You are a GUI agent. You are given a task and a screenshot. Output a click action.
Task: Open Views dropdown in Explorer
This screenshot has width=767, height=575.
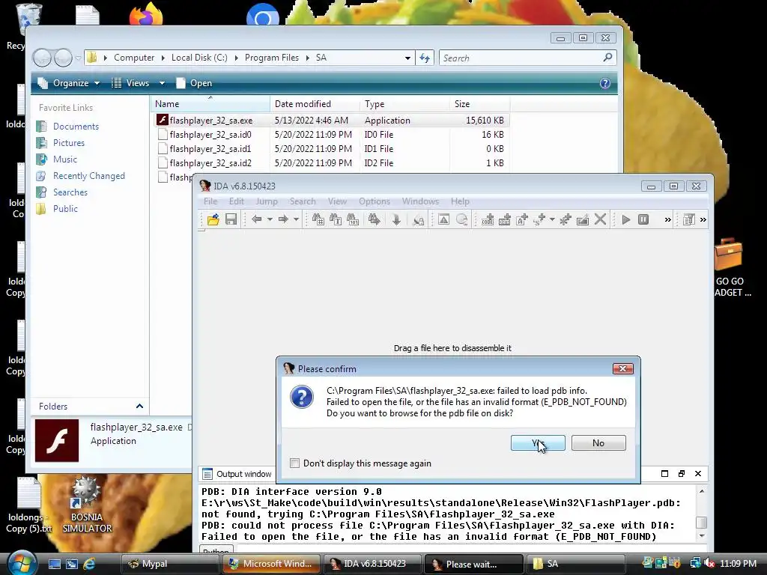(138, 83)
